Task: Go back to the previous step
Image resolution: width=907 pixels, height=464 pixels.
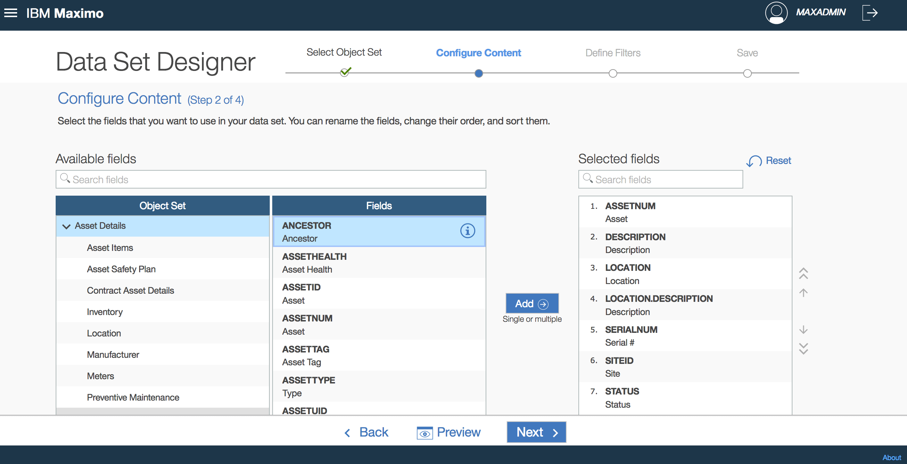Action: pyautogui.click(x=366, y=432)
